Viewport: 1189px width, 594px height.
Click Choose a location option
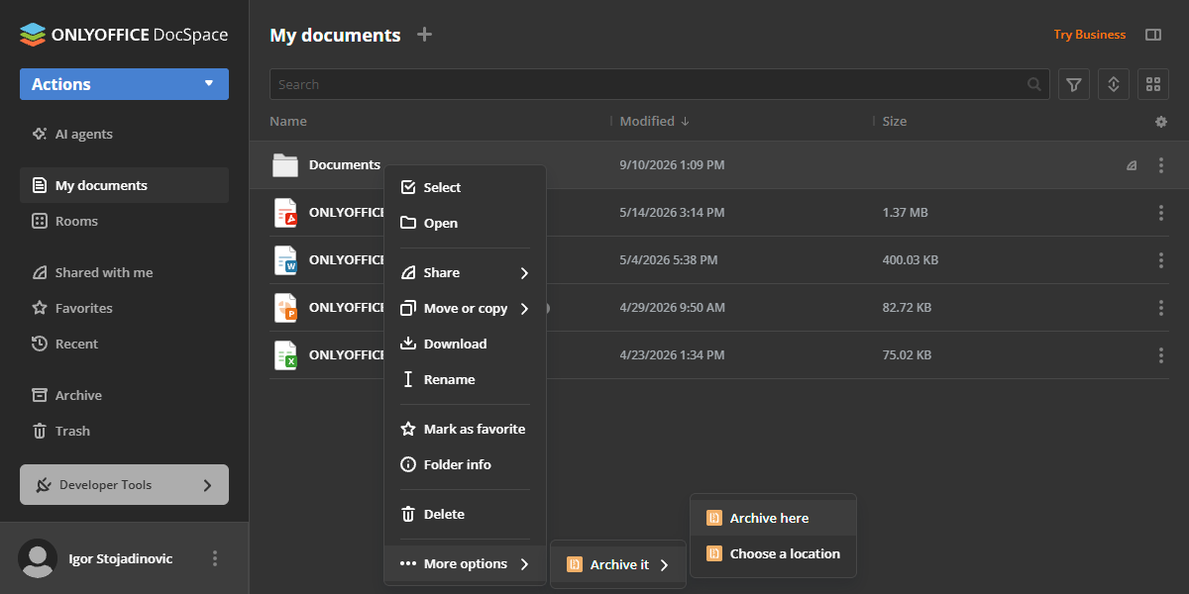773,553
